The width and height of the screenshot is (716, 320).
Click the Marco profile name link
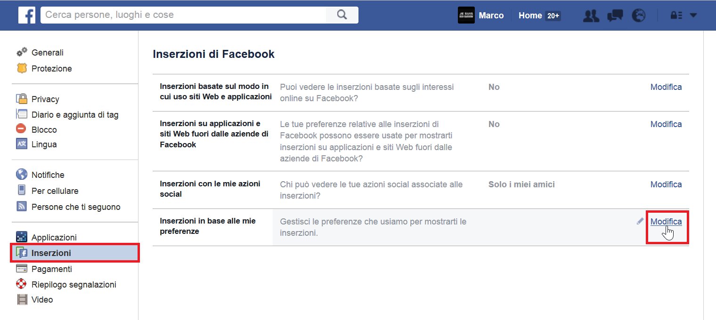point(491,16)
